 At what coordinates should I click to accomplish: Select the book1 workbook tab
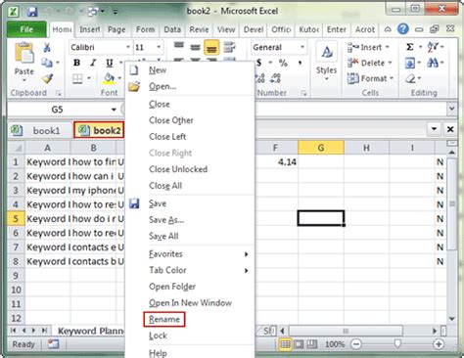[39, 131]
